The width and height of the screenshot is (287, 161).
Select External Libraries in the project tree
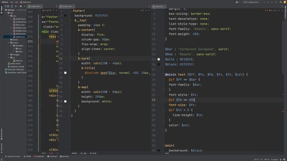(x=14, y=70)
